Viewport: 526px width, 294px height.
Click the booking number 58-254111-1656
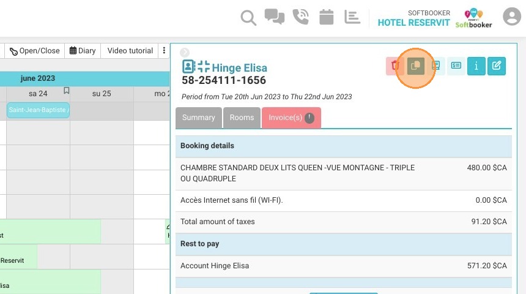pyautogui.click(x=224, y=80)
